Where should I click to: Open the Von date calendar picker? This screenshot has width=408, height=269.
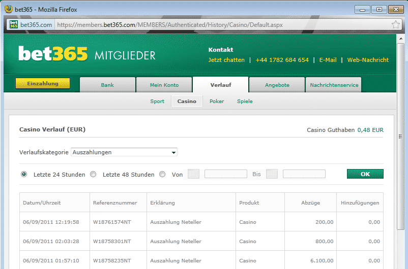click(193, 174)
